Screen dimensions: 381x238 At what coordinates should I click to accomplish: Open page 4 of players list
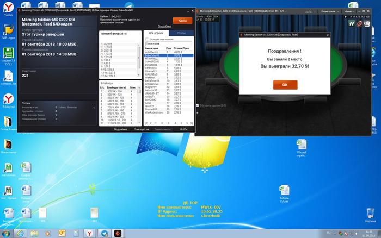175,123
